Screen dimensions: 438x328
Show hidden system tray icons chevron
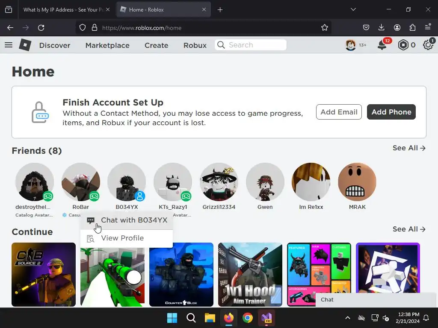(348, 318)
